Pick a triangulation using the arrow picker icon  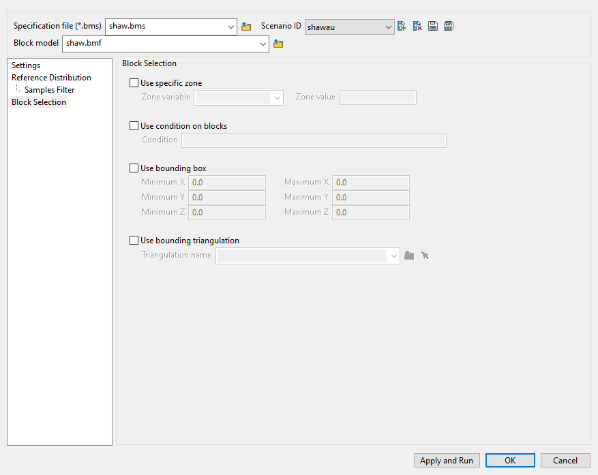(424, 255)
